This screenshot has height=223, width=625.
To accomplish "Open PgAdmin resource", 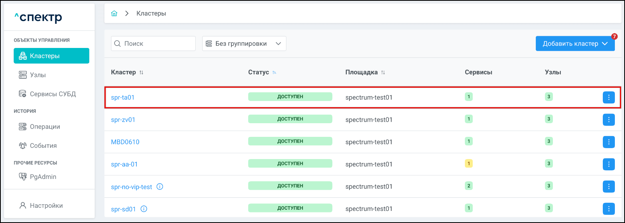I will pos(43,177).
